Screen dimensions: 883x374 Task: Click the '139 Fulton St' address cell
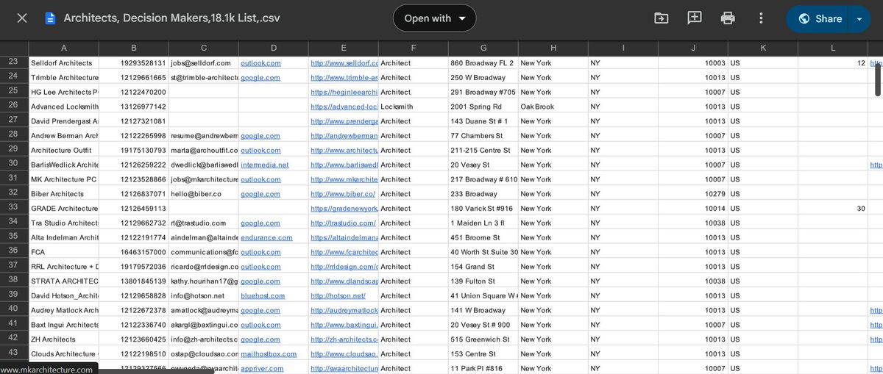483,281
